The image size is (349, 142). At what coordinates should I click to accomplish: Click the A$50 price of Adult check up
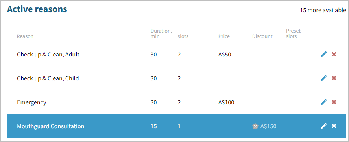225,55
